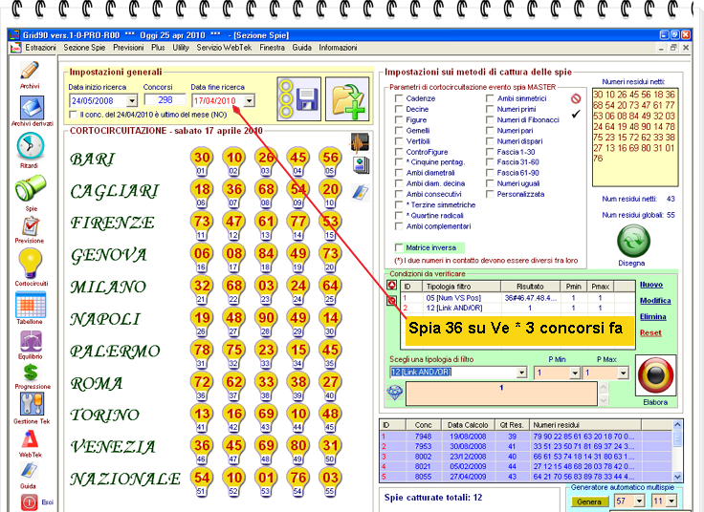Click the Genera button
The height and width of the screenshot is (512, 704).
click(589, 501)
